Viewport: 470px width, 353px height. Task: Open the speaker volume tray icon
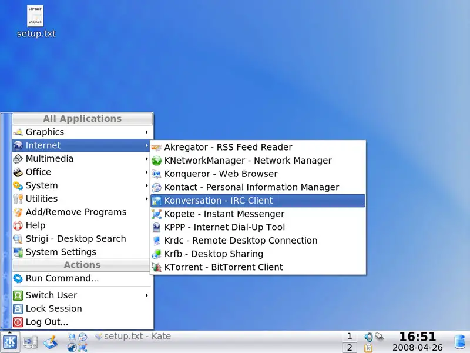click(368, 337)
